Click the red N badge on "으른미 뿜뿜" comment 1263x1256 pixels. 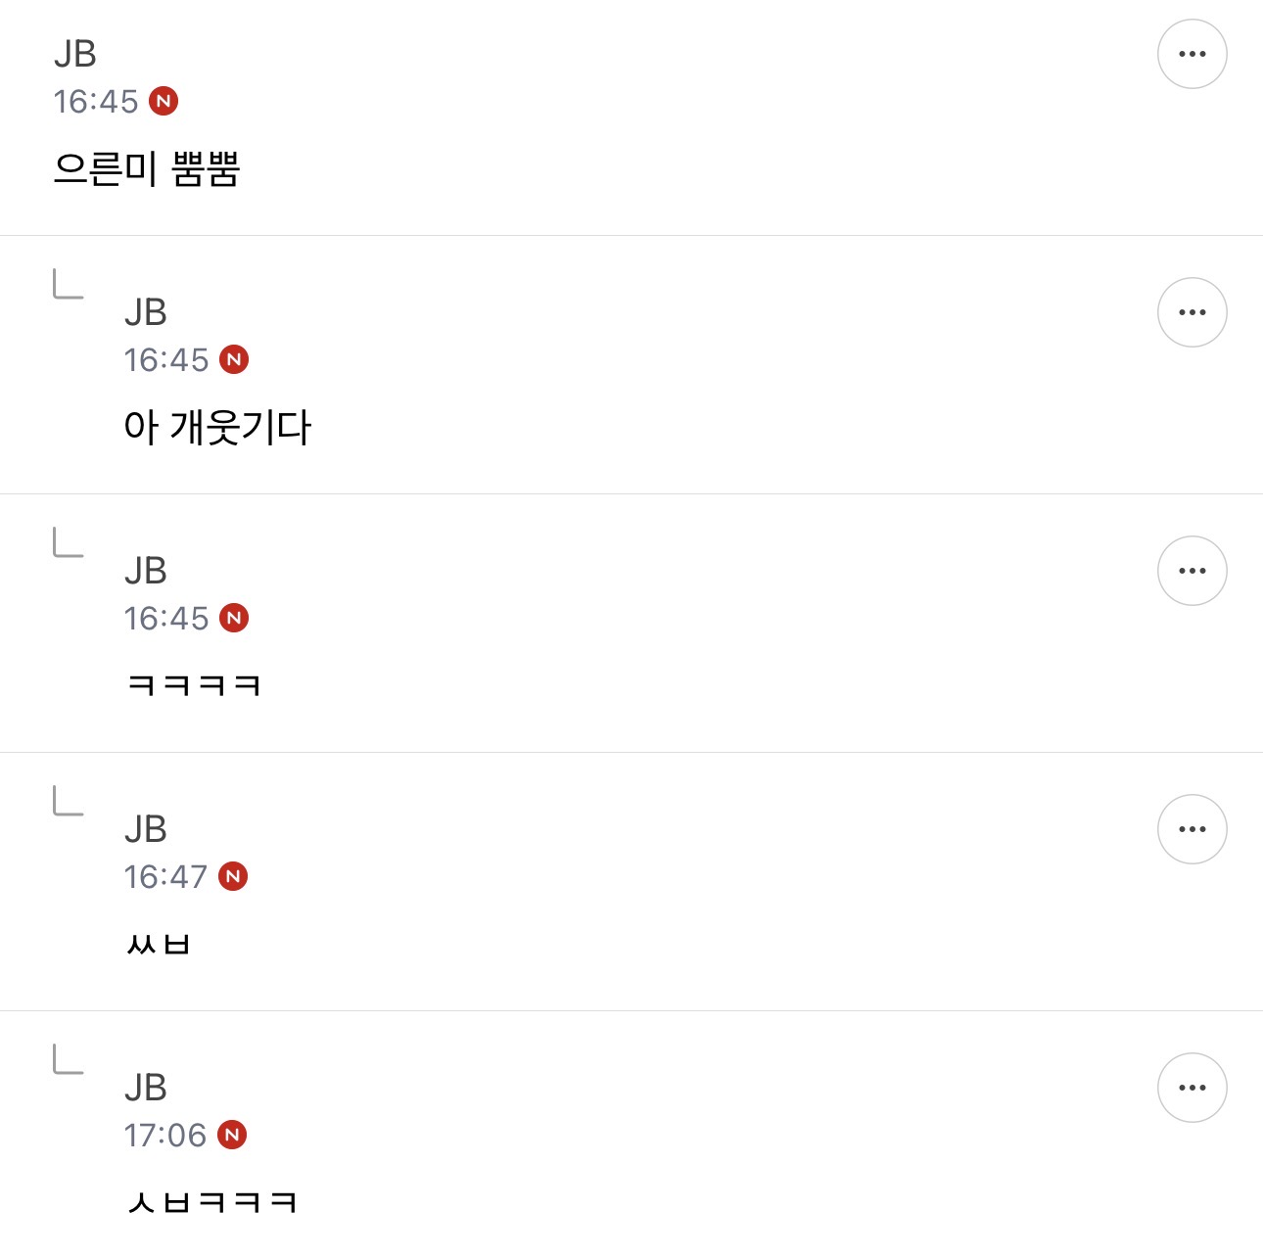pos(164,101)
